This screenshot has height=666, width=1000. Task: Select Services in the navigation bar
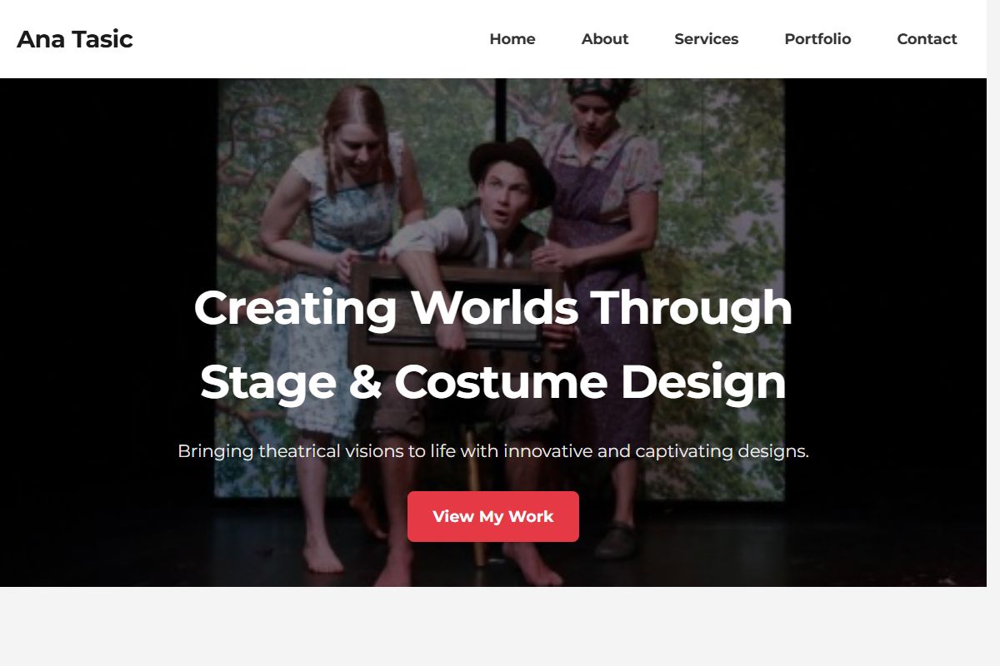pos(706,39)
